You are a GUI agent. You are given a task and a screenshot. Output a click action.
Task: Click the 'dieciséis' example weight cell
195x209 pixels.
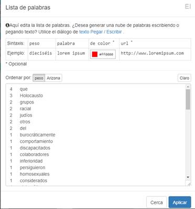40,53
